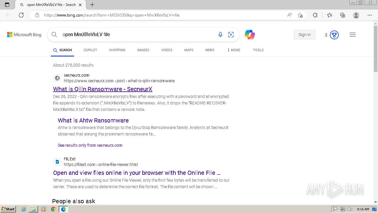Click the browser back arrow
This screenshot has width=378, height=213.
[x=8, y=15]
